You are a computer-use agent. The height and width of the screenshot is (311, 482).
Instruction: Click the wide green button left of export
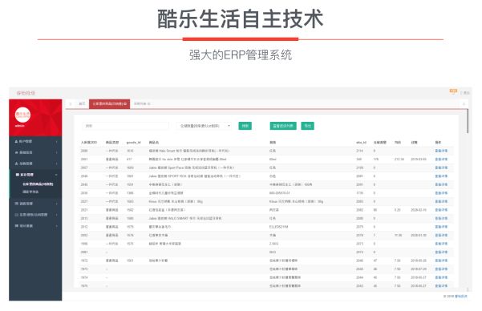(283, 126)
